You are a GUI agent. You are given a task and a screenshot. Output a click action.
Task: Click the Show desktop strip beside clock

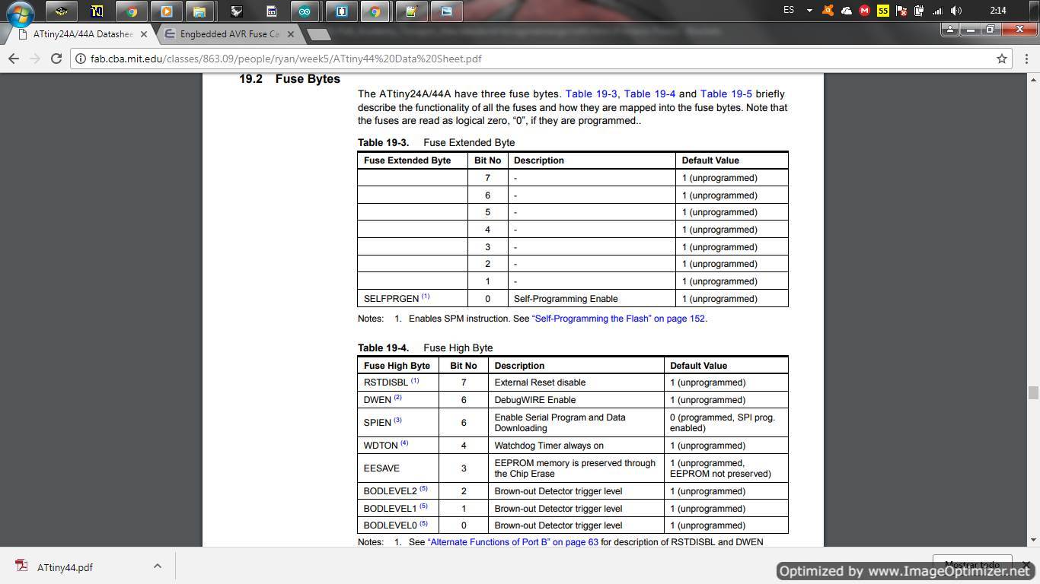(x=1035, y=11)
